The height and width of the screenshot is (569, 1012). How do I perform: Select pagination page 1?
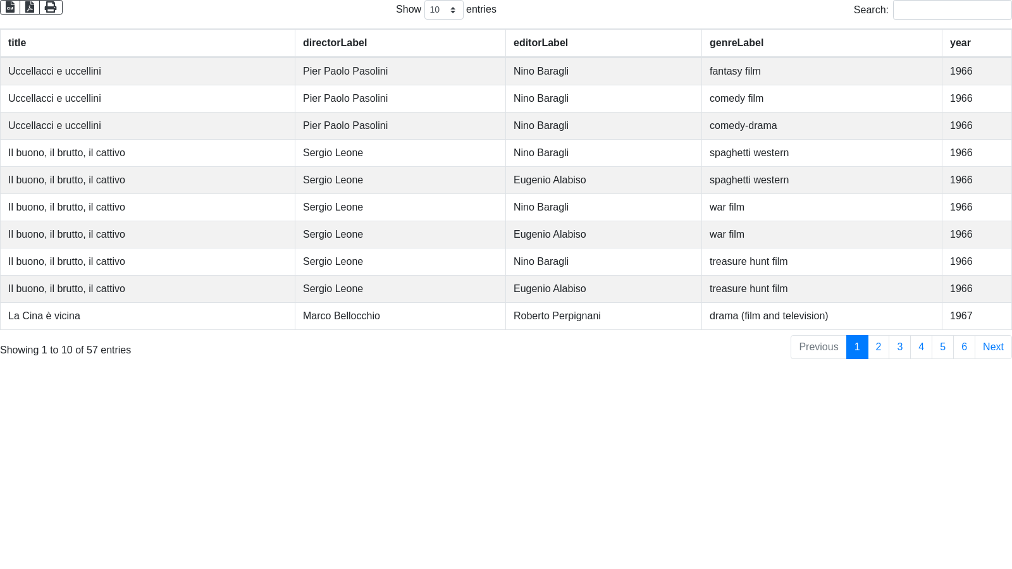[x=857, y=347]
